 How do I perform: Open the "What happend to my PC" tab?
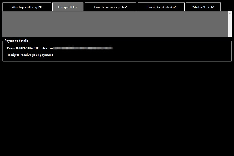27,7
